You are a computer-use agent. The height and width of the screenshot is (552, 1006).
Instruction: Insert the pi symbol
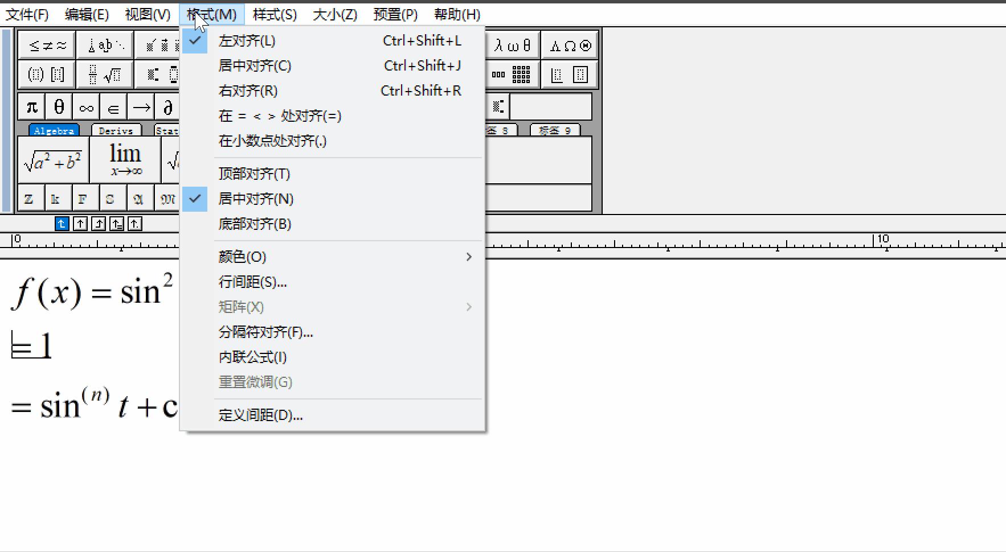click(32, 107)
